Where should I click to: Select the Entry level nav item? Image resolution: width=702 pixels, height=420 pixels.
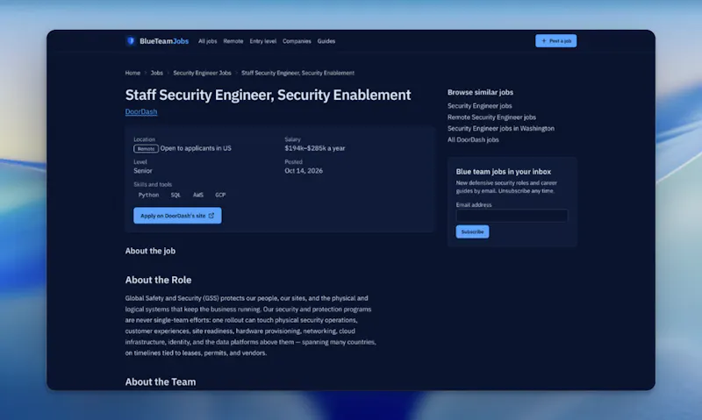tap(262, 40)
